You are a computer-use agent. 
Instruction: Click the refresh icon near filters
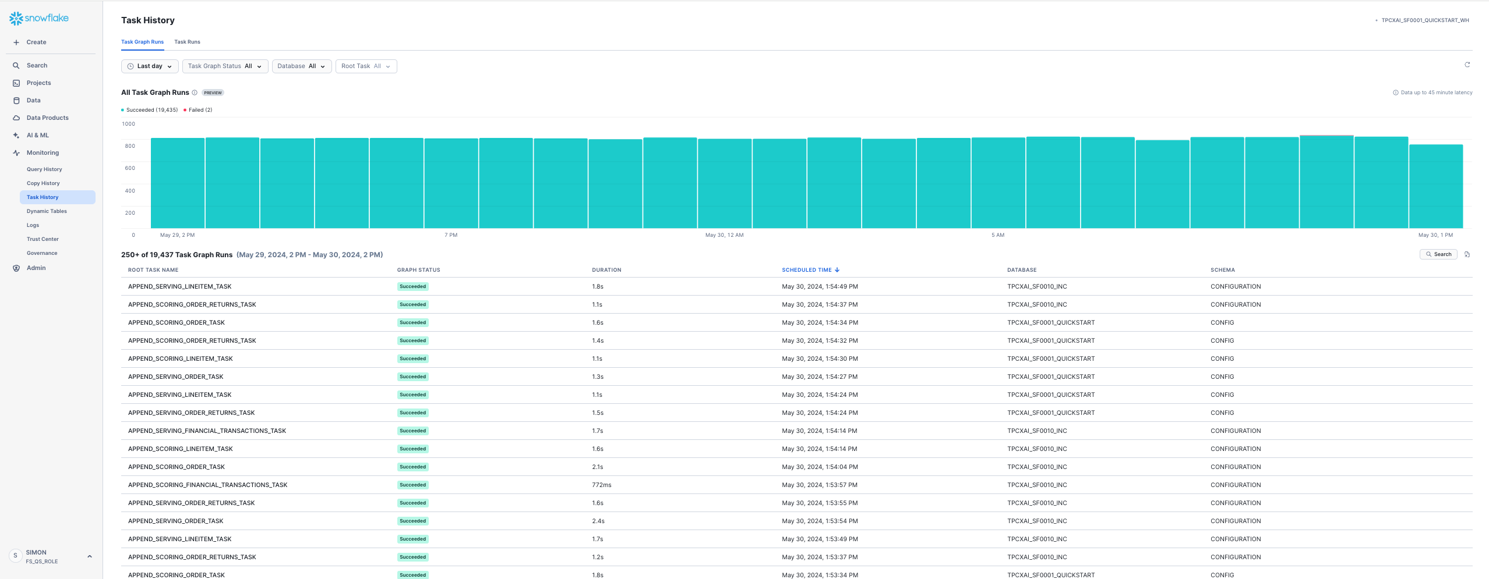1467,65
